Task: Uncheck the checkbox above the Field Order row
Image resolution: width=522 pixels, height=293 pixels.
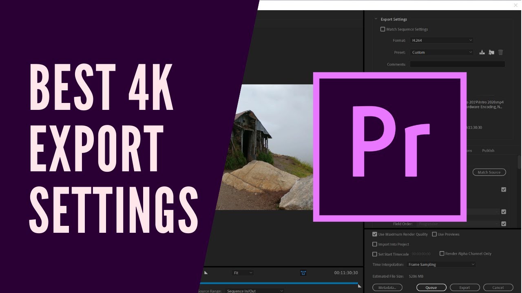Action: (x=504, y=212)
